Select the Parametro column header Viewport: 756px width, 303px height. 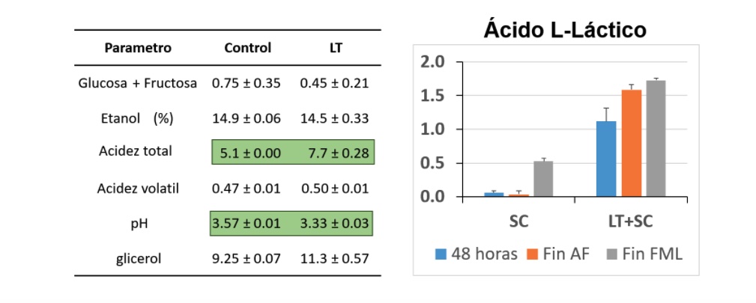click(x=138, y=48)
